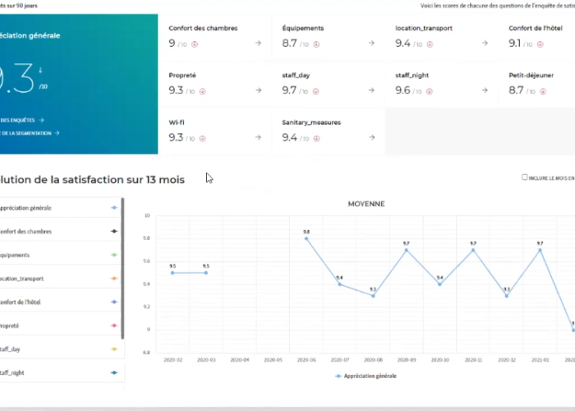
Task: Click down arrow next to 9.3 general score
Action: [40, 70]
